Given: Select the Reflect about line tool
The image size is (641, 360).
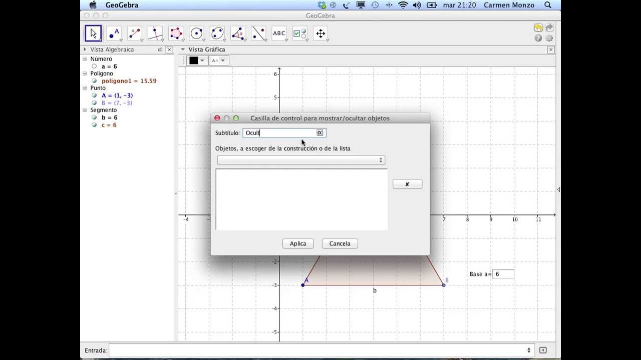Looking at the screenshot, I should 258,33.
